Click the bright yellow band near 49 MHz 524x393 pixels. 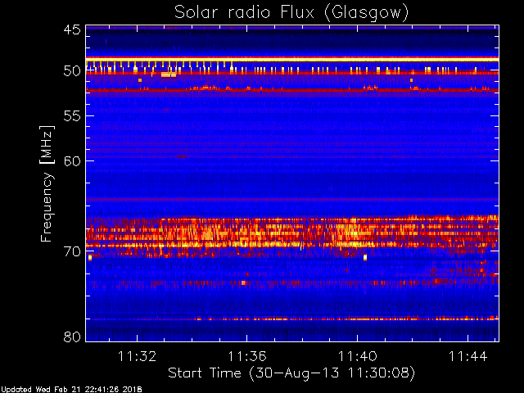coord(292,59)
